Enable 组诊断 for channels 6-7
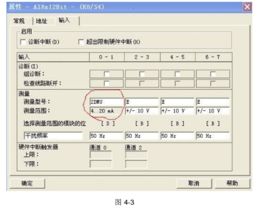Image resolution: width=259 pixels, height=211 pixels. click(x=213, y=74)
